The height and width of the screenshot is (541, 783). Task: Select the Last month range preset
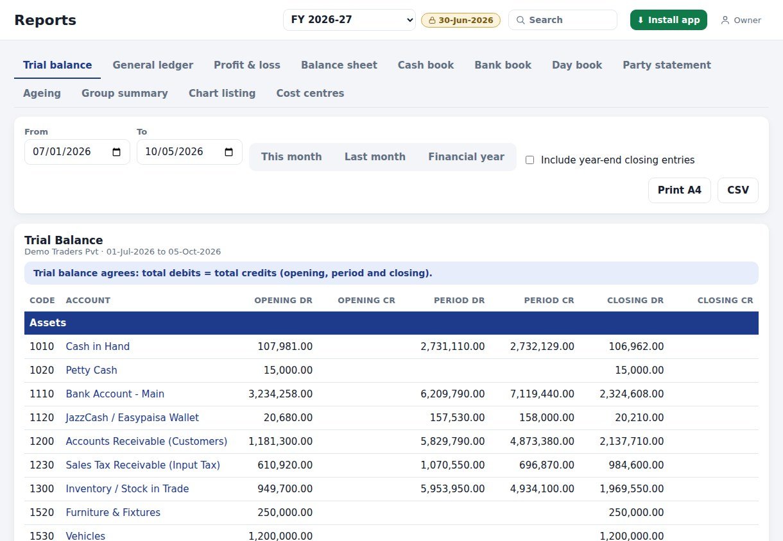(375, 157)
